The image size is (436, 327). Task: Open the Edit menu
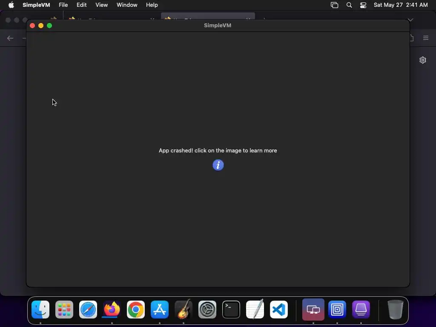(81, 5)
